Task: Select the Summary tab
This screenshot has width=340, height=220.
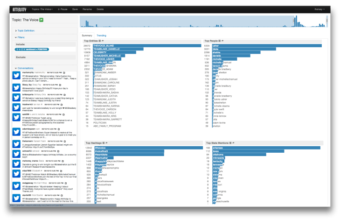Action: [x=87, y=35]
